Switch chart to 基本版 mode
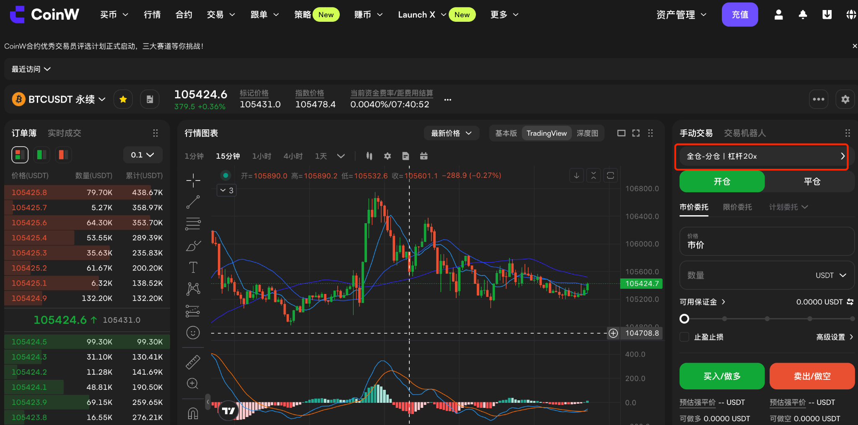Viewport: 858px width, 425px height. [506, 133]
